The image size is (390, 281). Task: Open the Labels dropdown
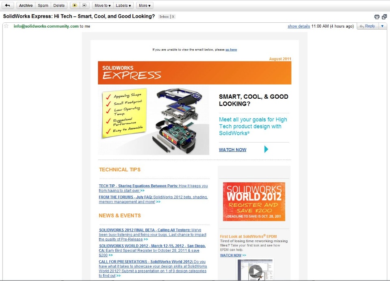(x=123, y=5)
